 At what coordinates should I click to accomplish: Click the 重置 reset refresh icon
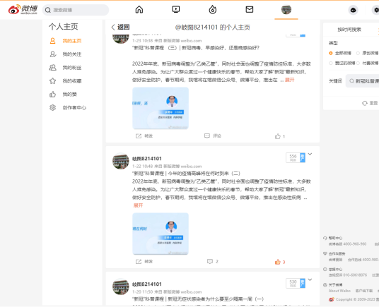[x=364, y=103]
